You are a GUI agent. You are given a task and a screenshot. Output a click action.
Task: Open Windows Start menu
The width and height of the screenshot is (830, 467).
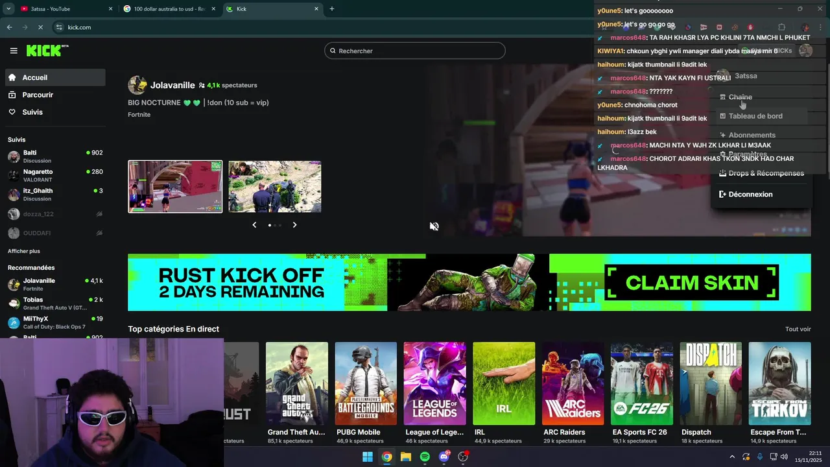(368, 457)
